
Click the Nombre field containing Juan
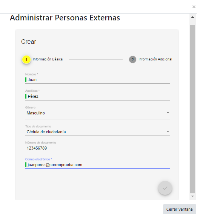(x=98, y=80)
